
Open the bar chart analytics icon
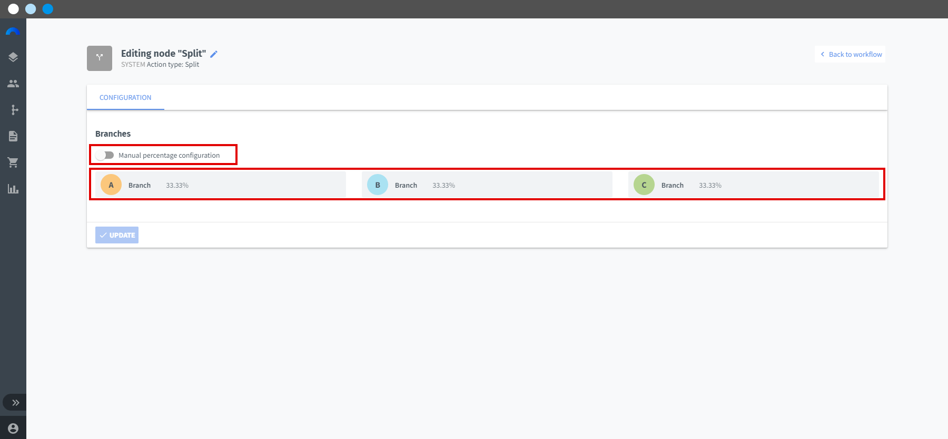pyautogui.click(x=13, y=189)
